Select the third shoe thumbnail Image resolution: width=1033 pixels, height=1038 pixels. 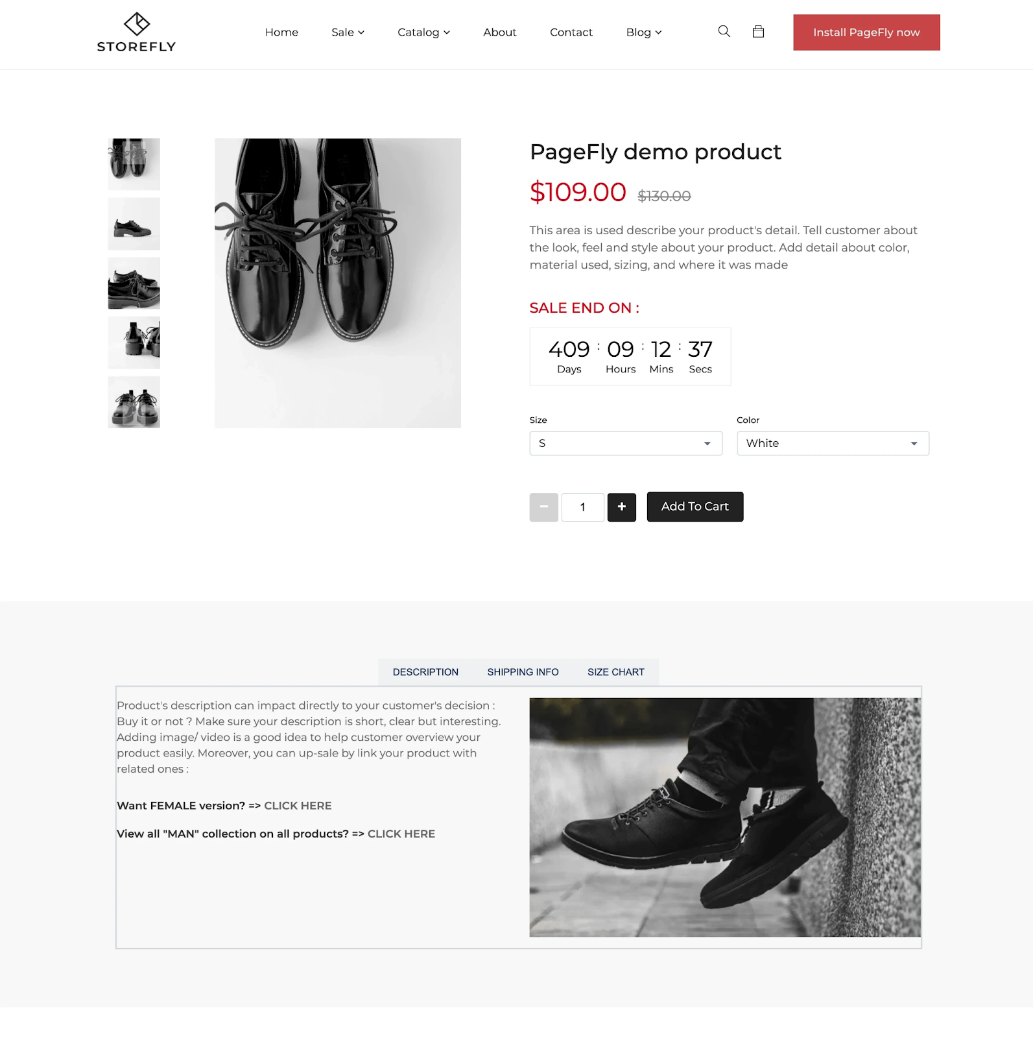click(x=134, y=284)
